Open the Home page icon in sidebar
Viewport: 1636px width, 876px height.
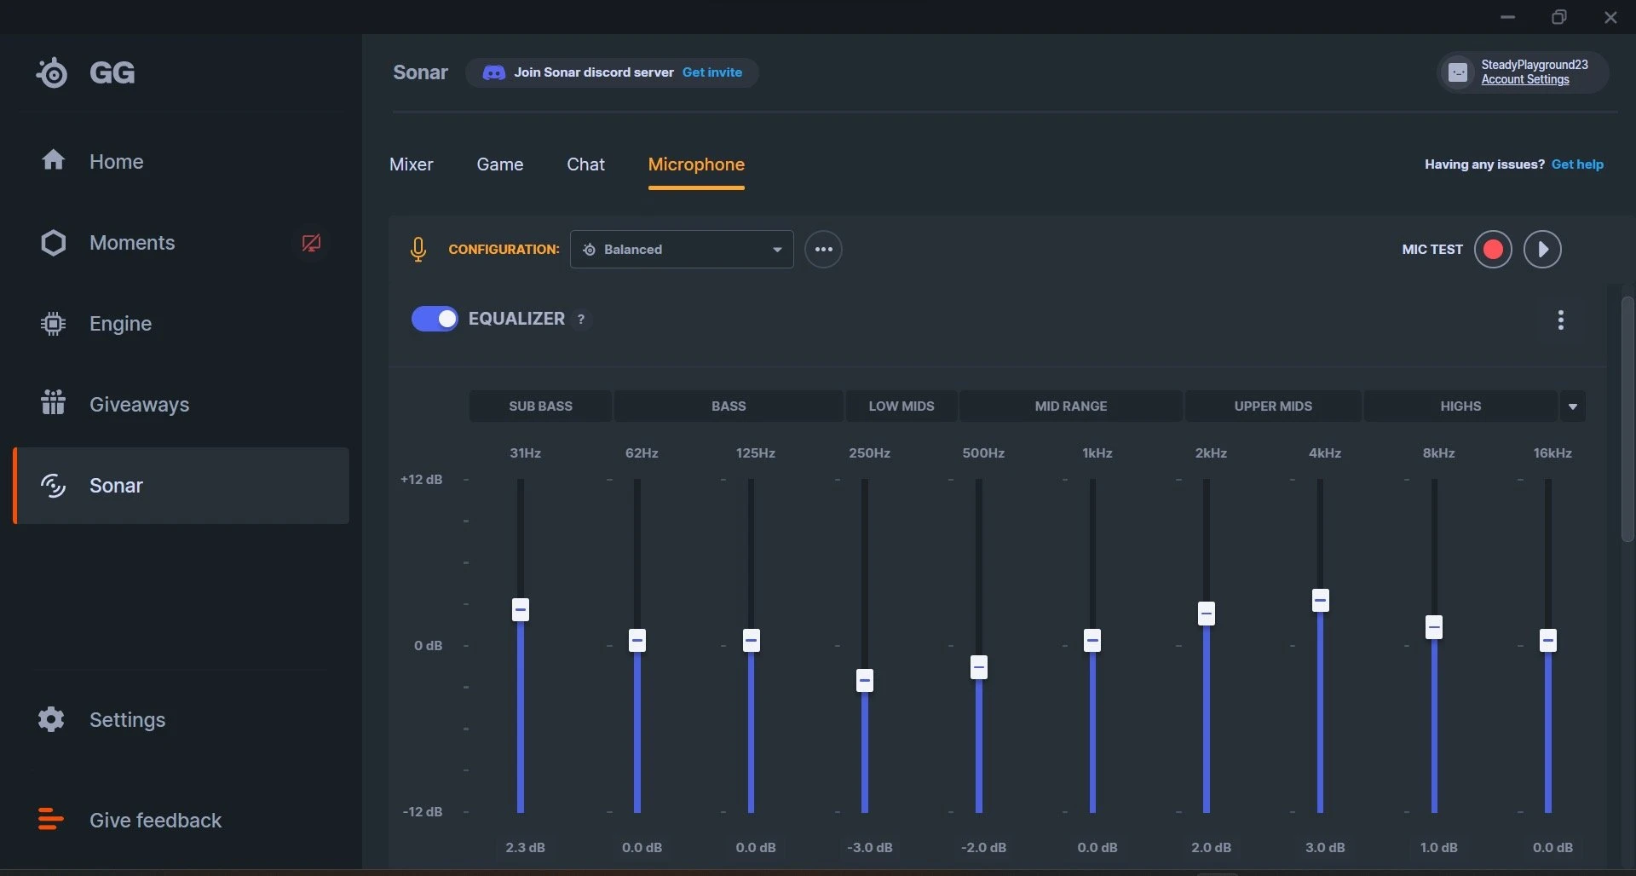(53, 160)
